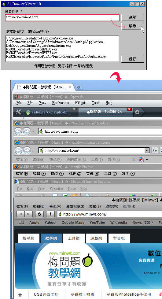
Task: Open the Firefox 書籤 menu
Action: pyautogui.click(x=93, y=174)
